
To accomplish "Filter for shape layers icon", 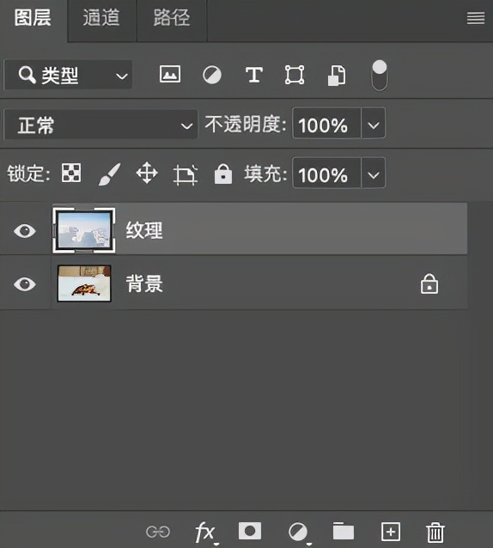I will pos(295,75).
